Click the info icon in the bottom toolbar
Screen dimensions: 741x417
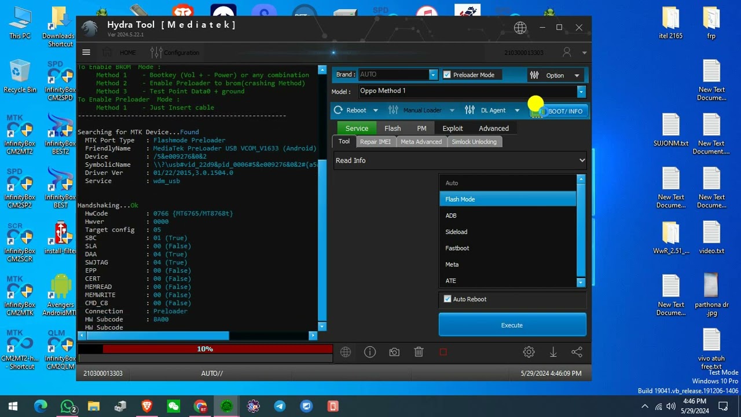coord(370,352)
